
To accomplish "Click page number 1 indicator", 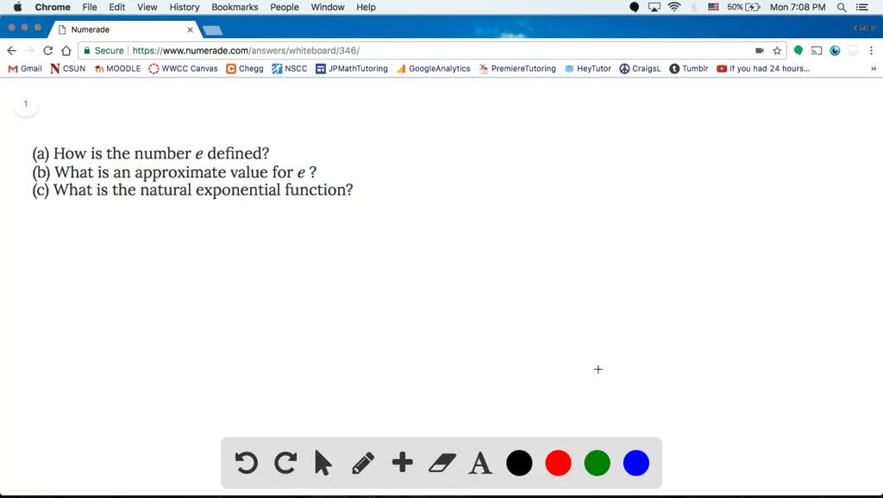I will coord(25,103).
